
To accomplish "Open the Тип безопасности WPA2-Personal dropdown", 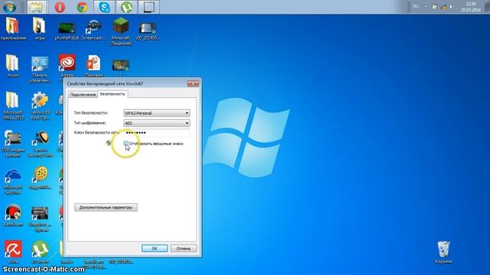I will [156, 113].
